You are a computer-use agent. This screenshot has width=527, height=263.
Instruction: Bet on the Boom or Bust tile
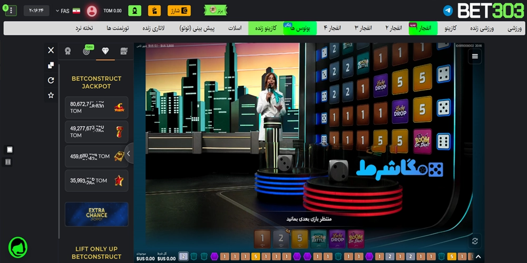[x=356, y=239]
